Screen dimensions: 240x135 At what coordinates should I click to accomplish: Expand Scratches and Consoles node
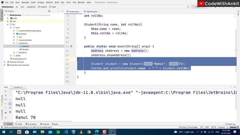(4, 65)
